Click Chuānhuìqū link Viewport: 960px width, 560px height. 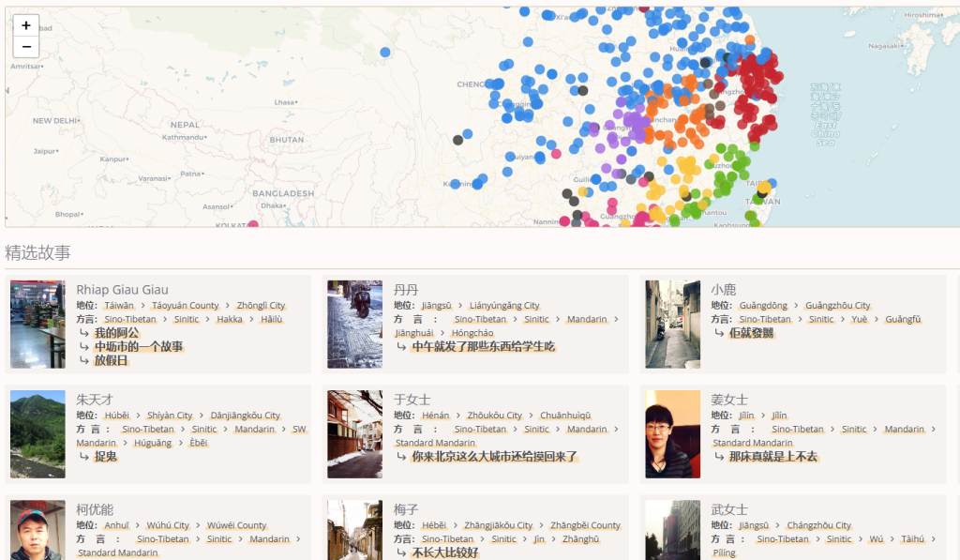[565, 416]
